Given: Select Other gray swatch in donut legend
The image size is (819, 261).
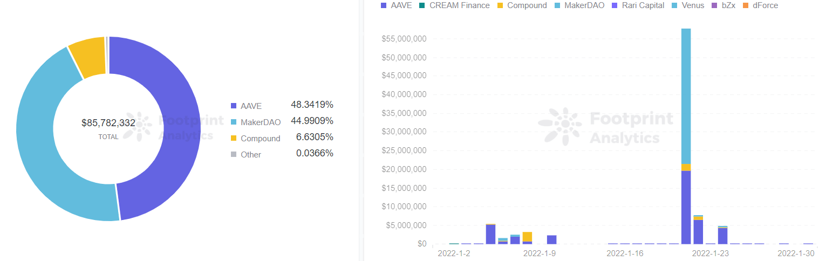Looking at the screenshot, I should coord(233,154).
